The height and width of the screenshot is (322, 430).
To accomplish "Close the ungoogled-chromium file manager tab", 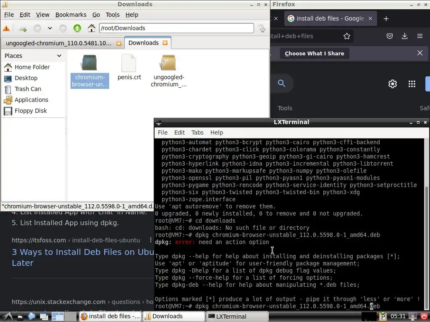I will [119, 43].
